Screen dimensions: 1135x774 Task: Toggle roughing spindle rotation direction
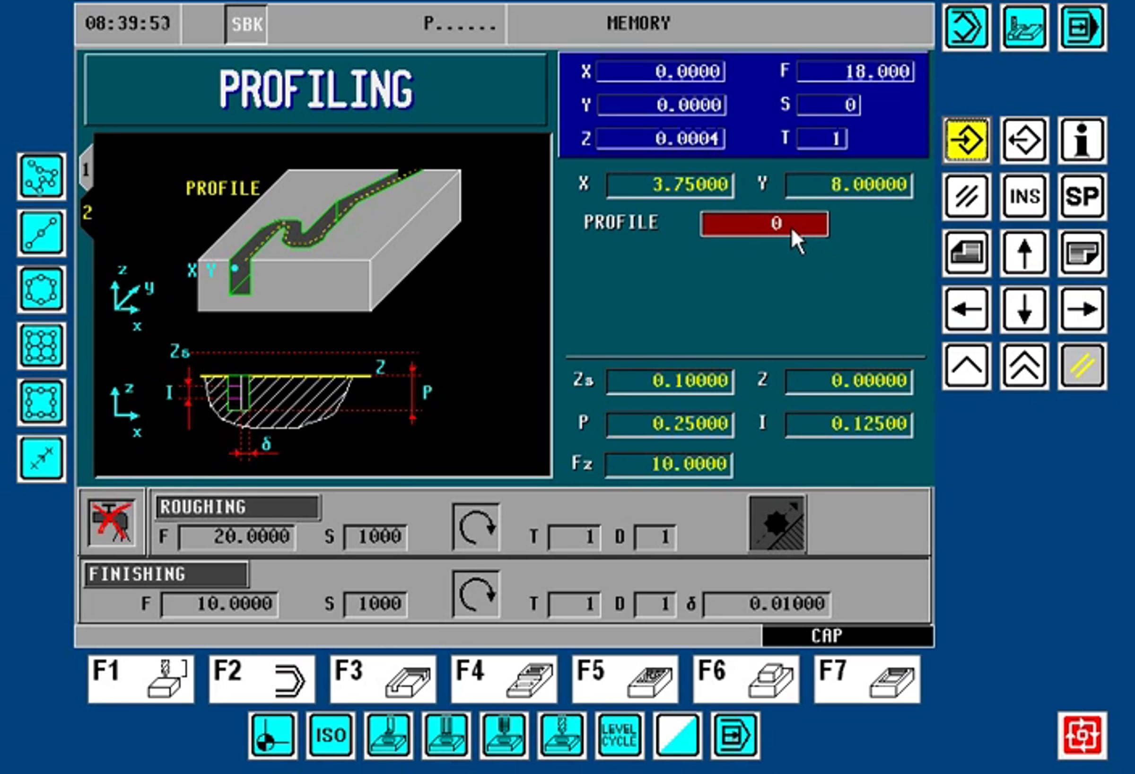click(476, 527)
